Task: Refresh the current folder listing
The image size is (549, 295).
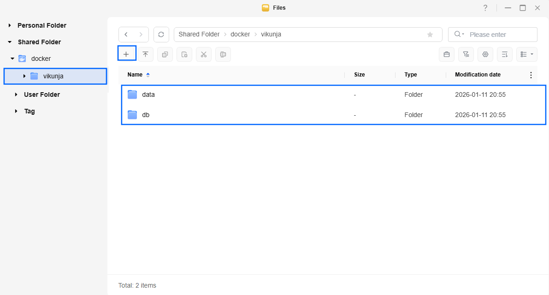Action: point(161,35)
